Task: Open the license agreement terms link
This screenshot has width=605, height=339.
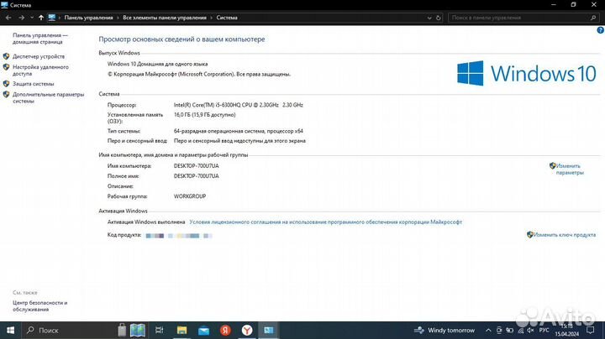Action: click(326, 222)
